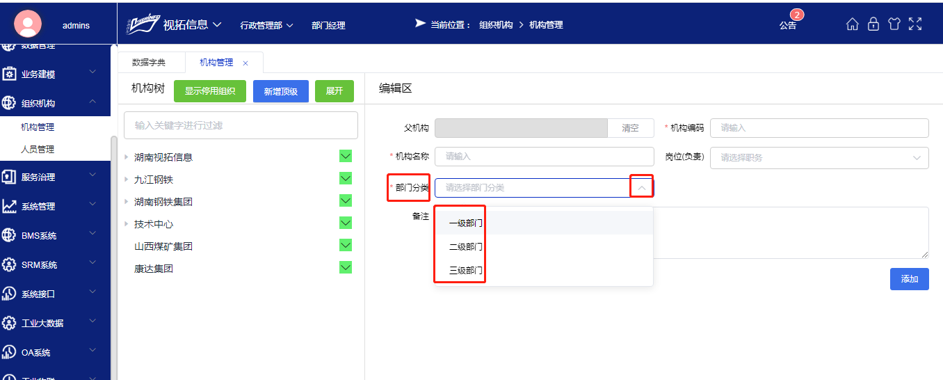Collapse the 部门分类 dropdown arrow

coord(642,188)
